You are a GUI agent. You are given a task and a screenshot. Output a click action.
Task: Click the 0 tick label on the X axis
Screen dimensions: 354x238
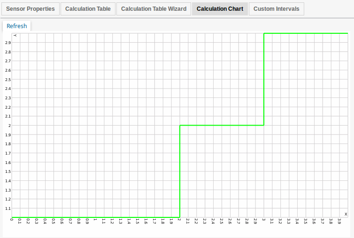pos(12,221)
